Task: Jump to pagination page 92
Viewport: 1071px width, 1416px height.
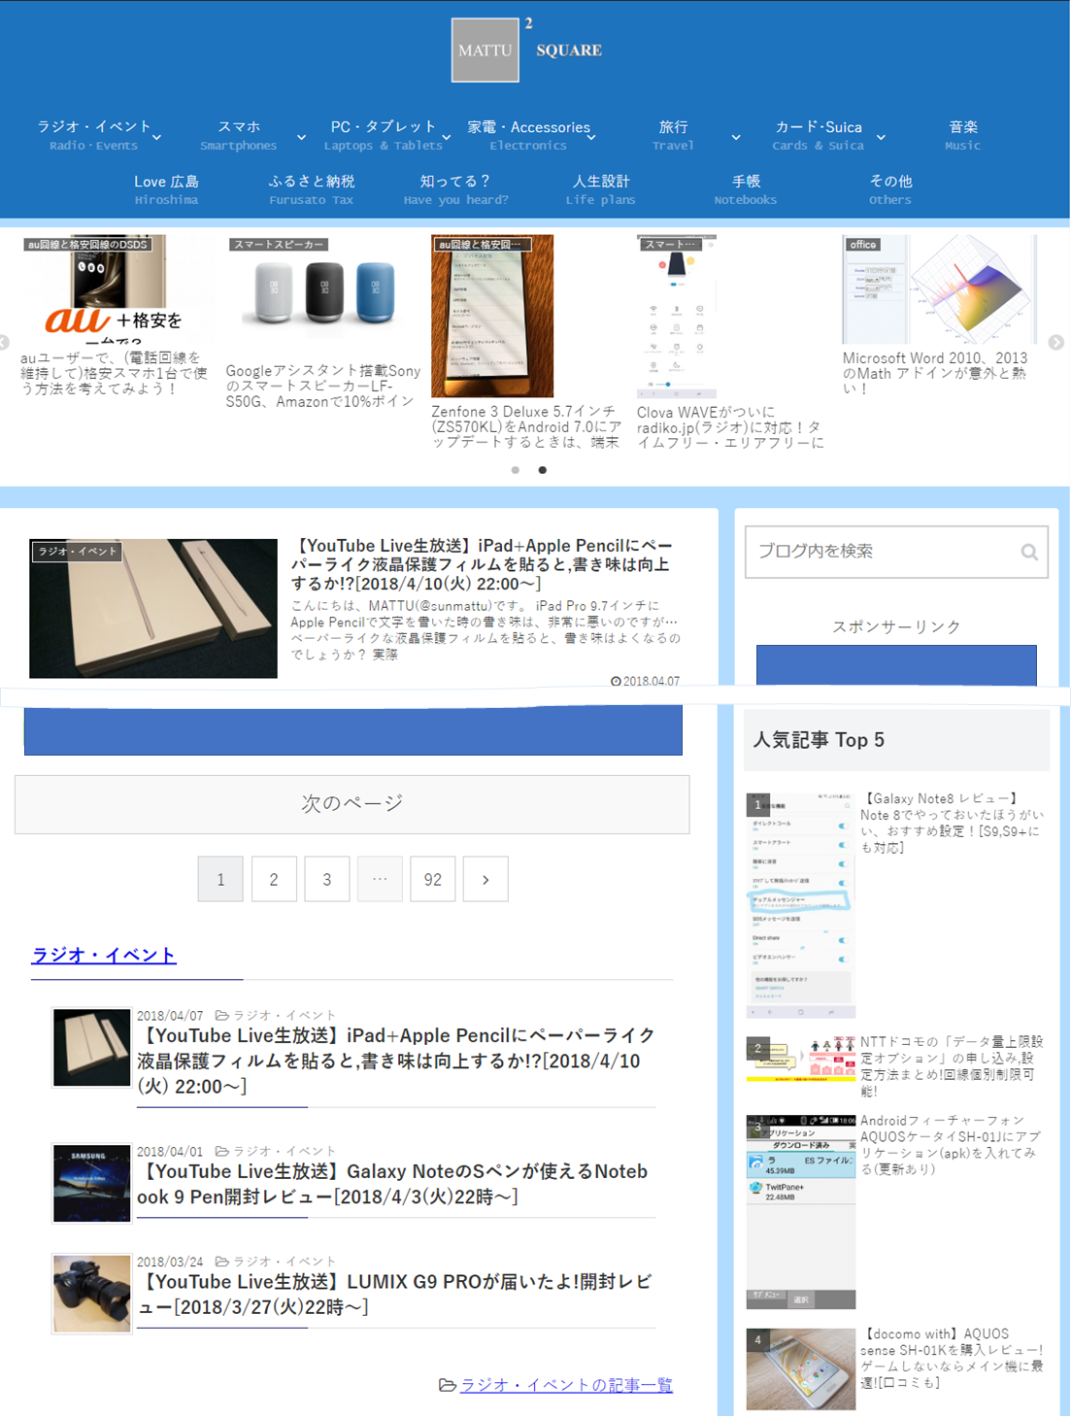Action: coord(433,879)
